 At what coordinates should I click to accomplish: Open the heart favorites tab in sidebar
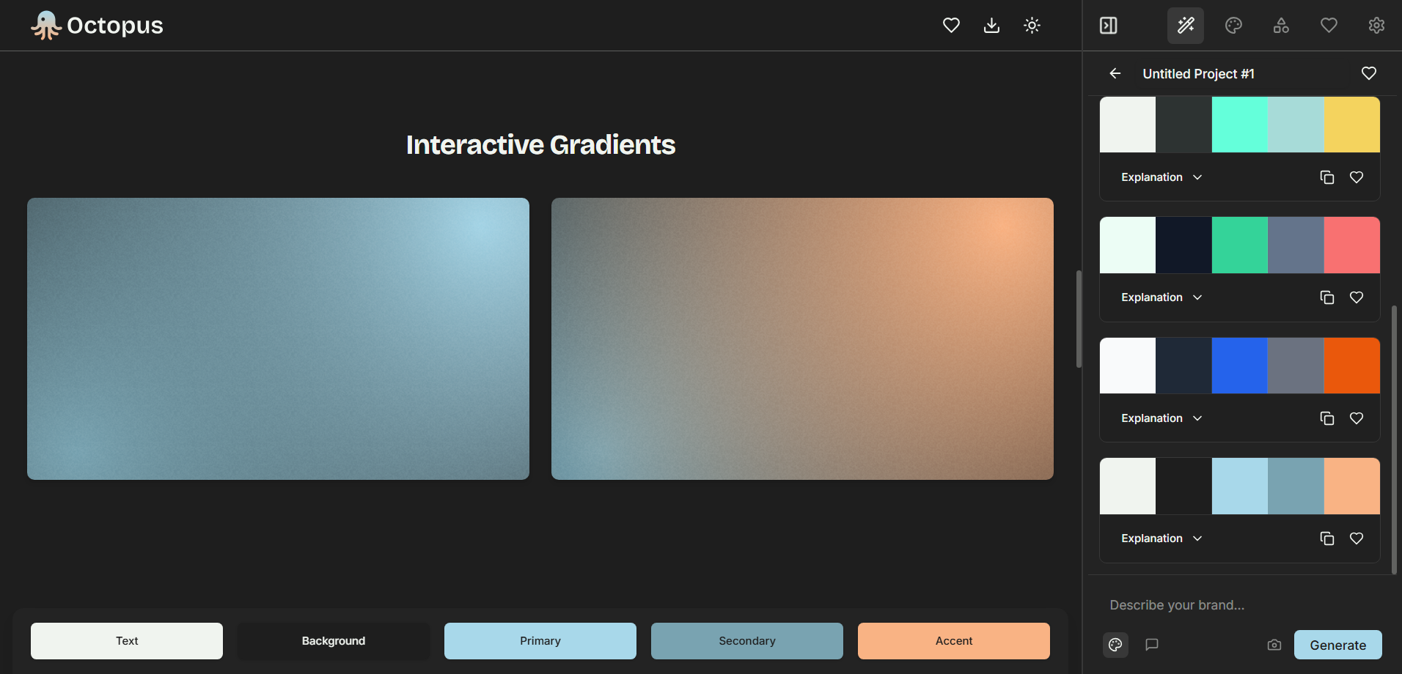1329,26
